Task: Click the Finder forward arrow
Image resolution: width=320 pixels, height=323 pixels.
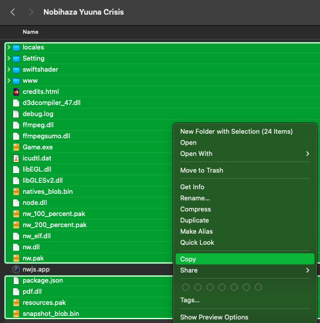Action: 31,12
